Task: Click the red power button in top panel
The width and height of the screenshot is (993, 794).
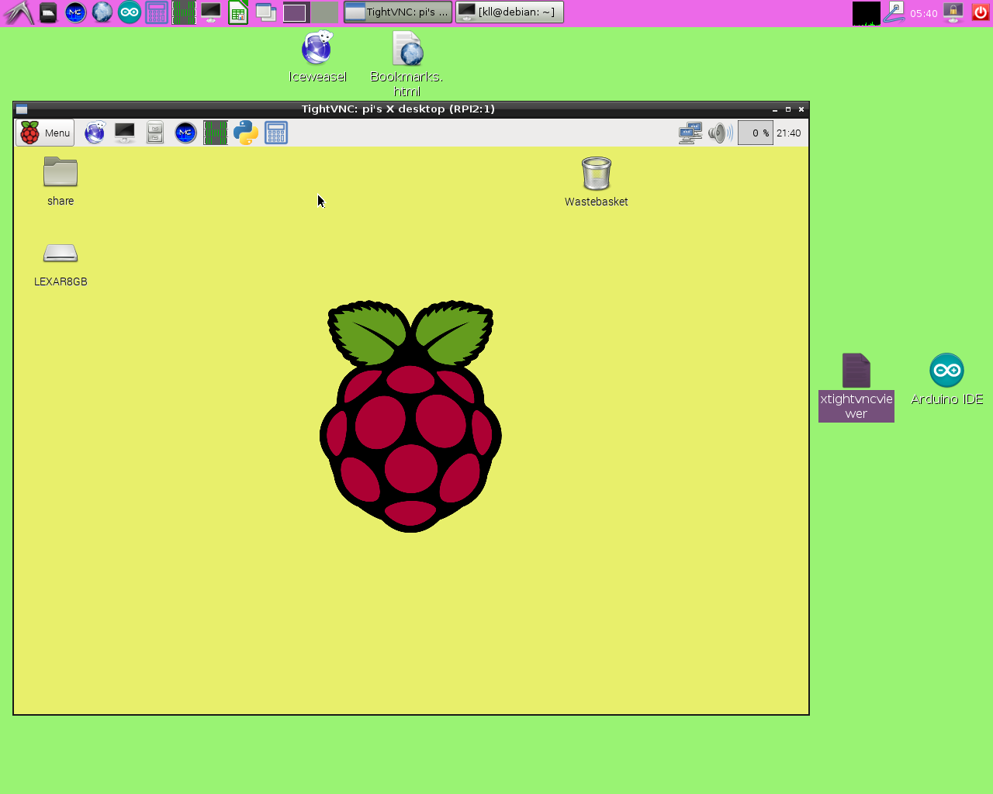Action: [981, 12]
